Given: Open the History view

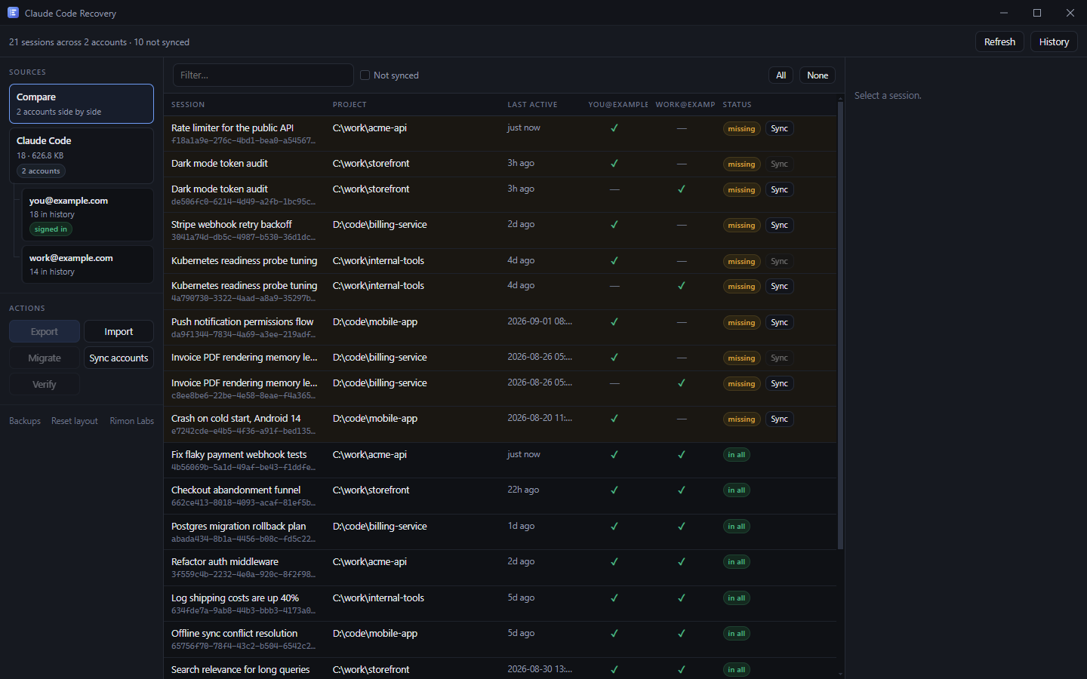Looking at the screenshot, I should (1054, 42).
